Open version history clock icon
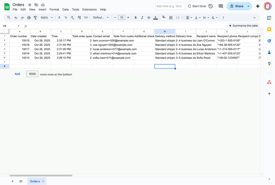The image size is (275, 185). pyautogui.click(x=211, y=6)
